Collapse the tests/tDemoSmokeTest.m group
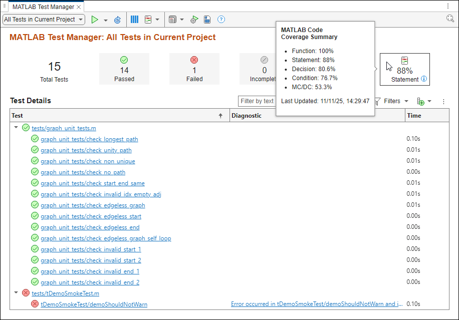The height and width of the screenshot is (320, 459). [16, 292]
